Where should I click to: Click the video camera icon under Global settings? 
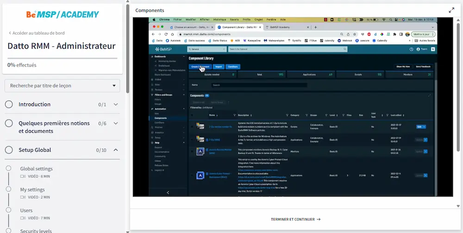pos(23,176)
